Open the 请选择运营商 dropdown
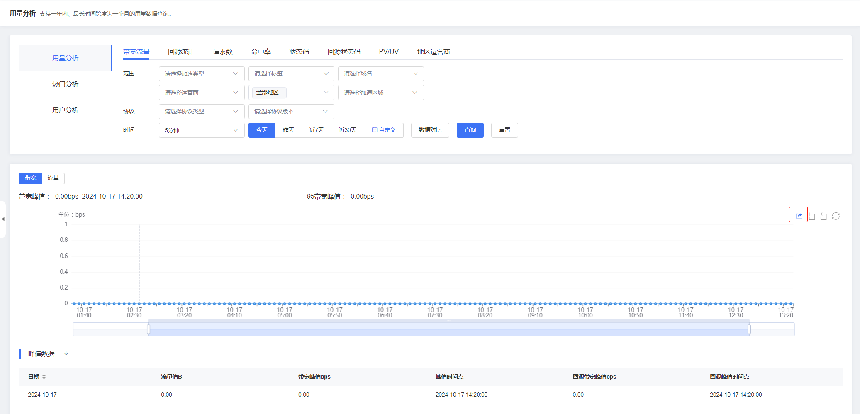Viewport: 860px width, 414px height. pos(202,93)
